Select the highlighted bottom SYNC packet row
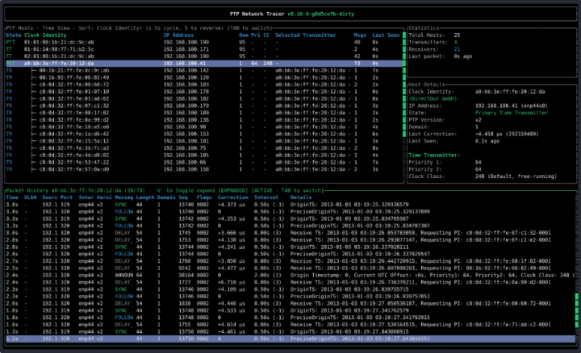581x353 pixels. (x=121, y=338)
